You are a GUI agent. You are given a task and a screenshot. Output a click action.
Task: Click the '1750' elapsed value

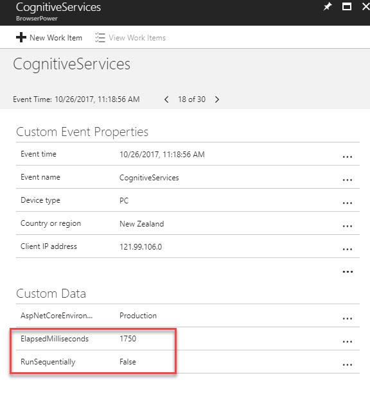point(128,339)
